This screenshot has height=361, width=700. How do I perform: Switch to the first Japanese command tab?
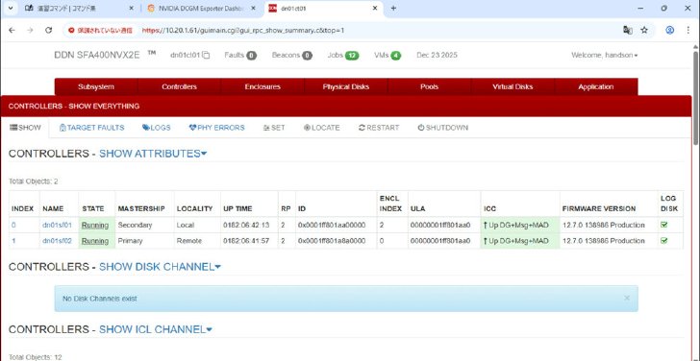click(x=80, y=8)
